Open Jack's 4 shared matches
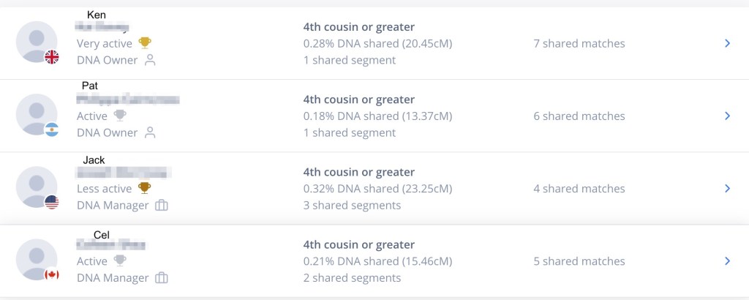Viewport: 749px width, 300px height. click(579, 188)
